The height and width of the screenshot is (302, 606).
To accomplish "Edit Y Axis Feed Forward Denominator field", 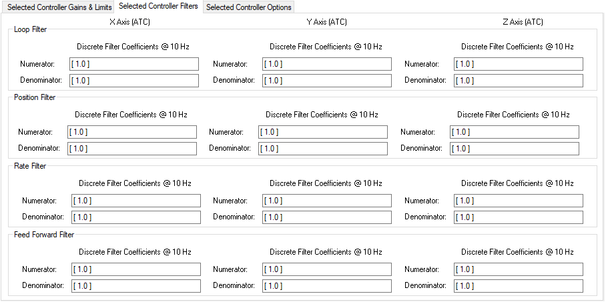I will tap(326, 286).
